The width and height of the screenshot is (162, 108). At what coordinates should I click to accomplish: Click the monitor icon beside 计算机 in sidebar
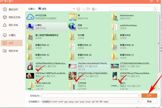[5, 35]
